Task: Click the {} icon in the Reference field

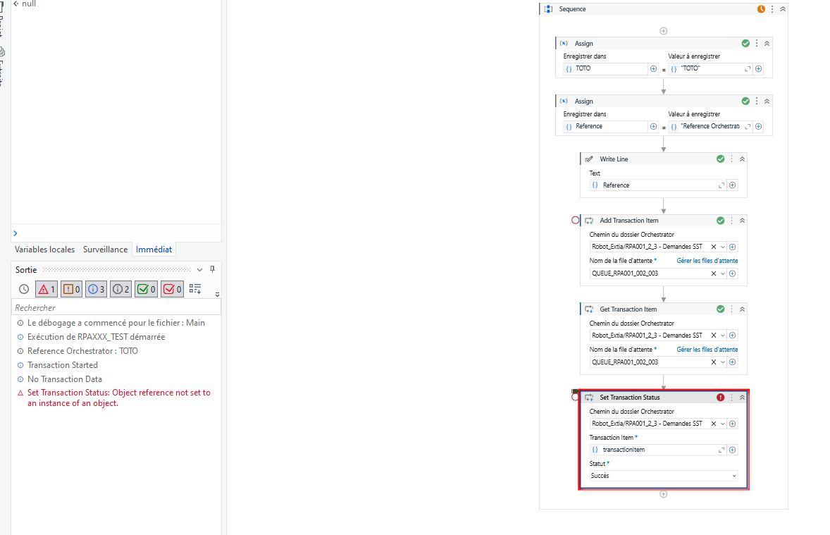Action: [596, 185]
